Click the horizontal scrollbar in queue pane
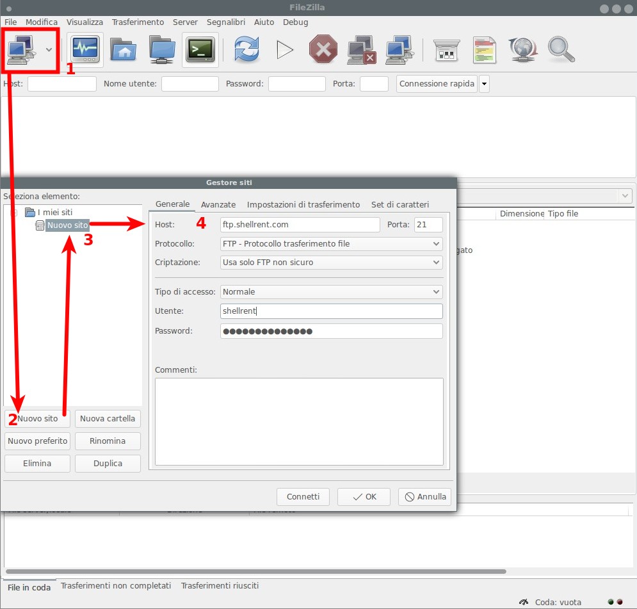 coord(256,571)
